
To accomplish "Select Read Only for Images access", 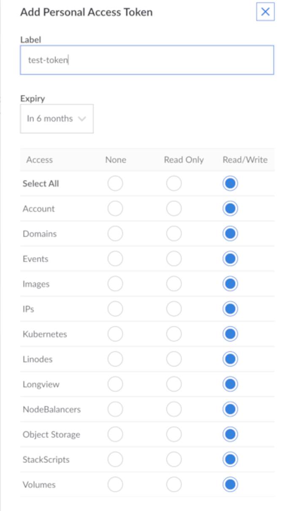I will tap(173, 284).
